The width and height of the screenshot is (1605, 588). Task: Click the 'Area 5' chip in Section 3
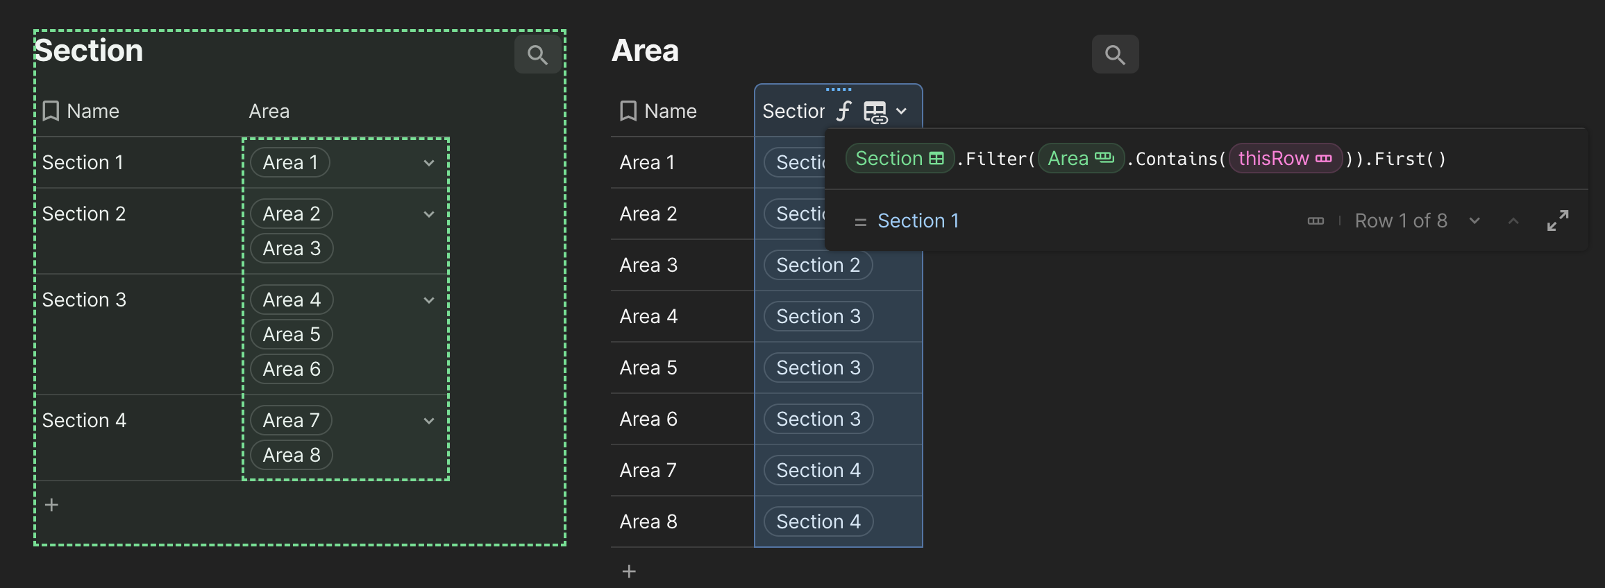coord(292,334)
